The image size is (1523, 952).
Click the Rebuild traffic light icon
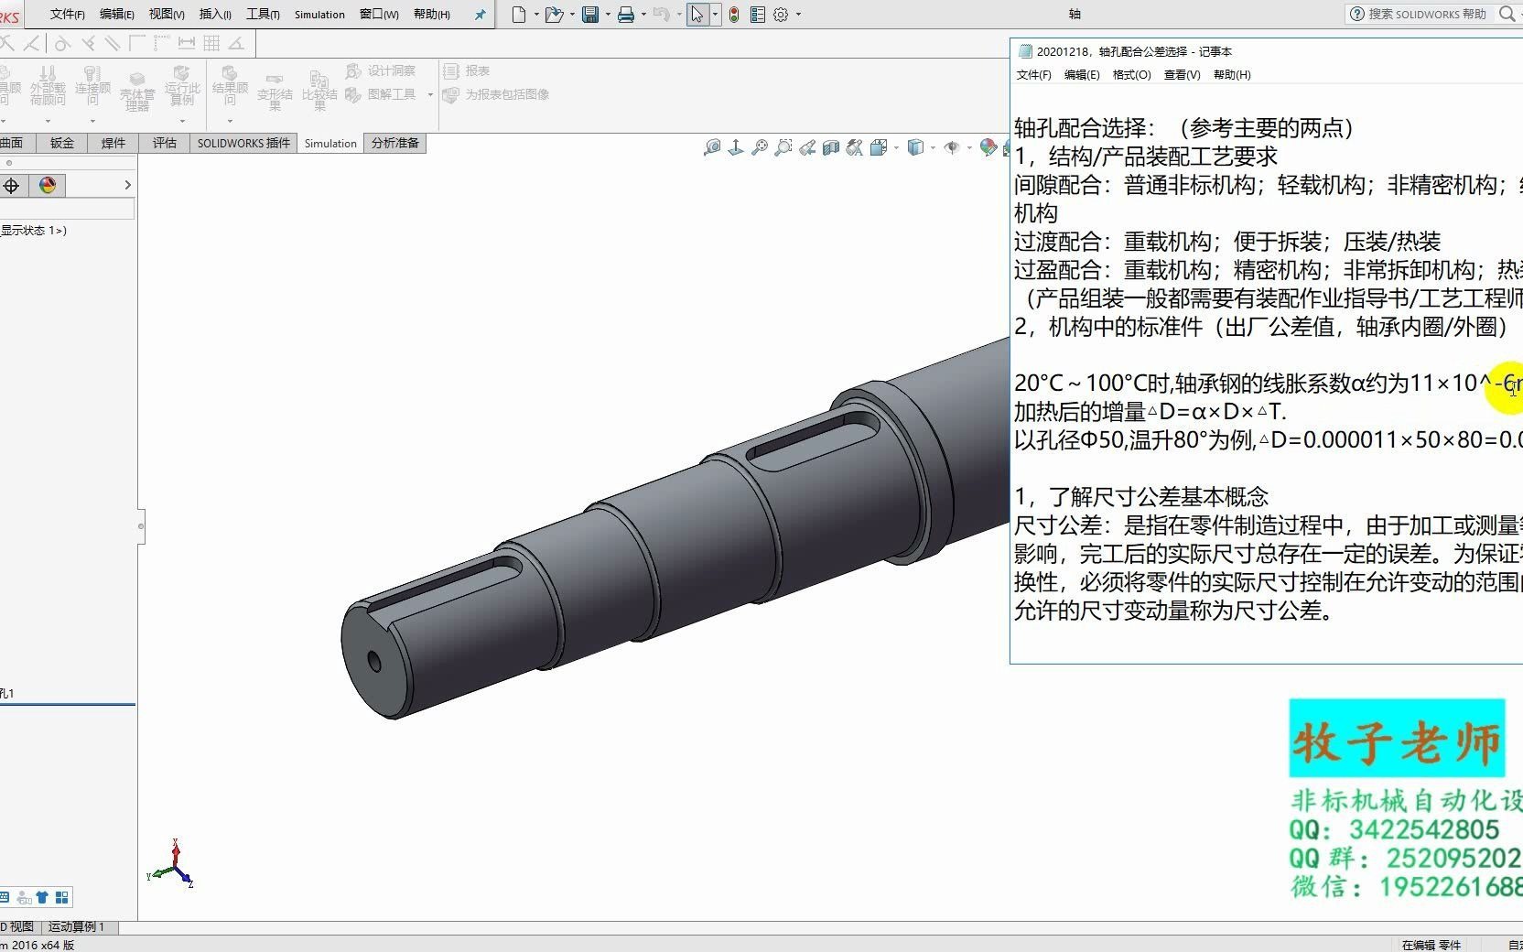734,15
